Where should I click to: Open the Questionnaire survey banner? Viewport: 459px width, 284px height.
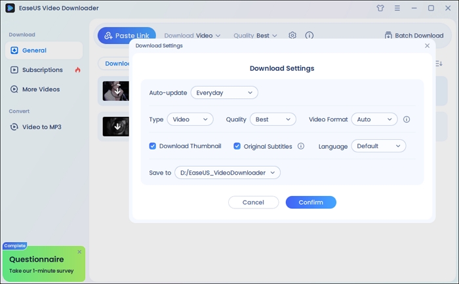(x=44, y=264)
